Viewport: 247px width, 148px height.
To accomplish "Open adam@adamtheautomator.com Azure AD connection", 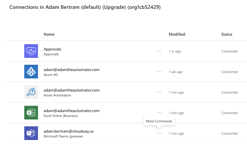I will [x=71, y=70].
